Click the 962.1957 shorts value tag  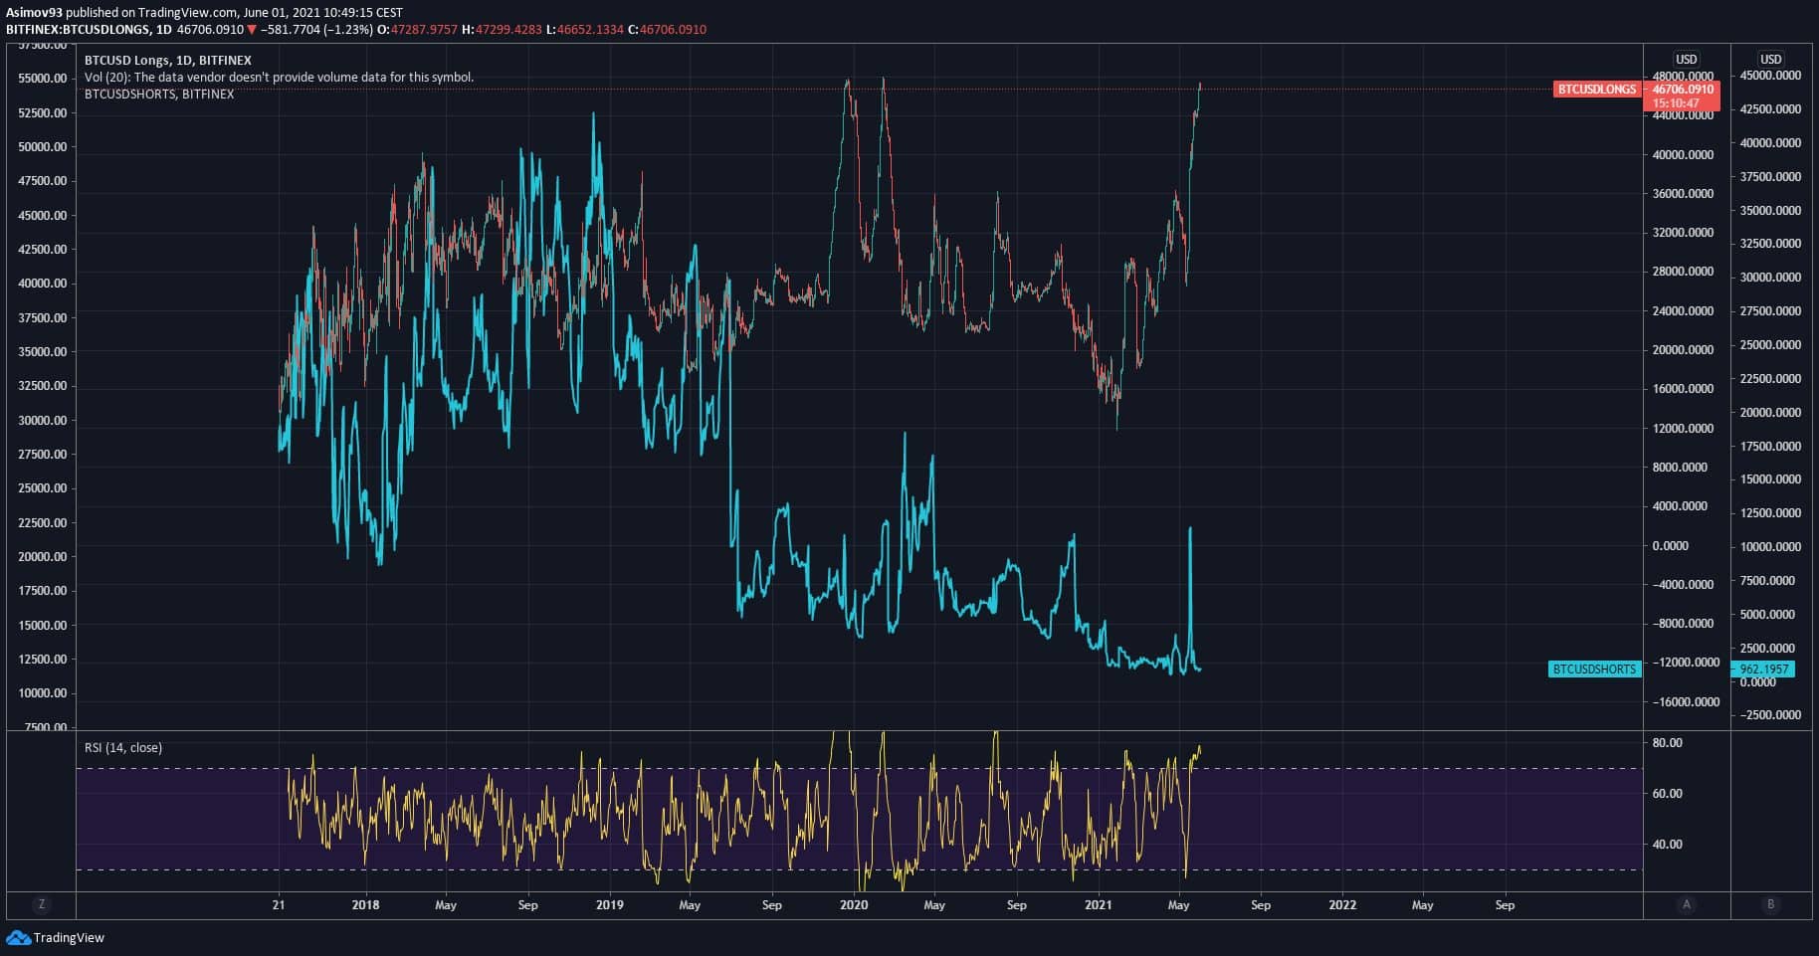1763,669
